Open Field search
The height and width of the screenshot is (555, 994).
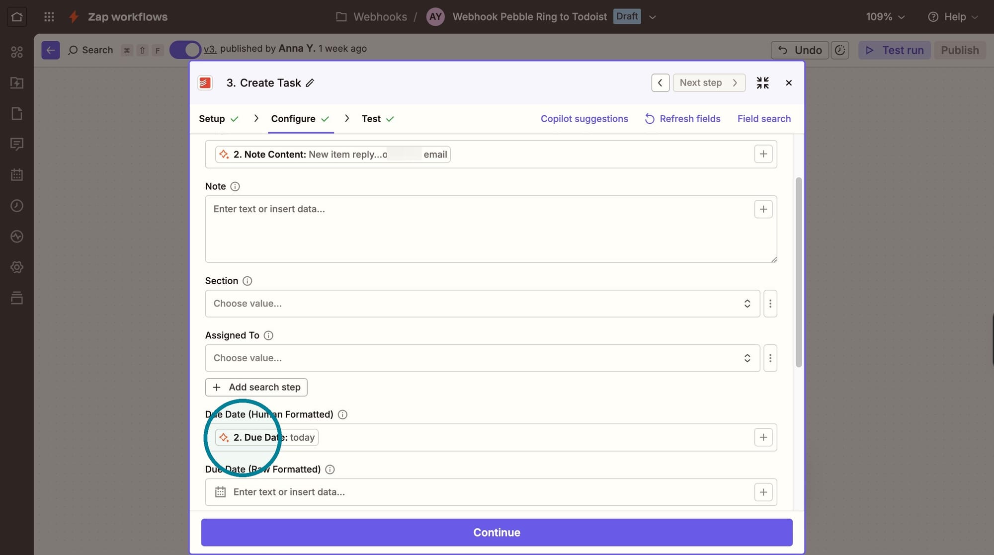click(764, 119)
